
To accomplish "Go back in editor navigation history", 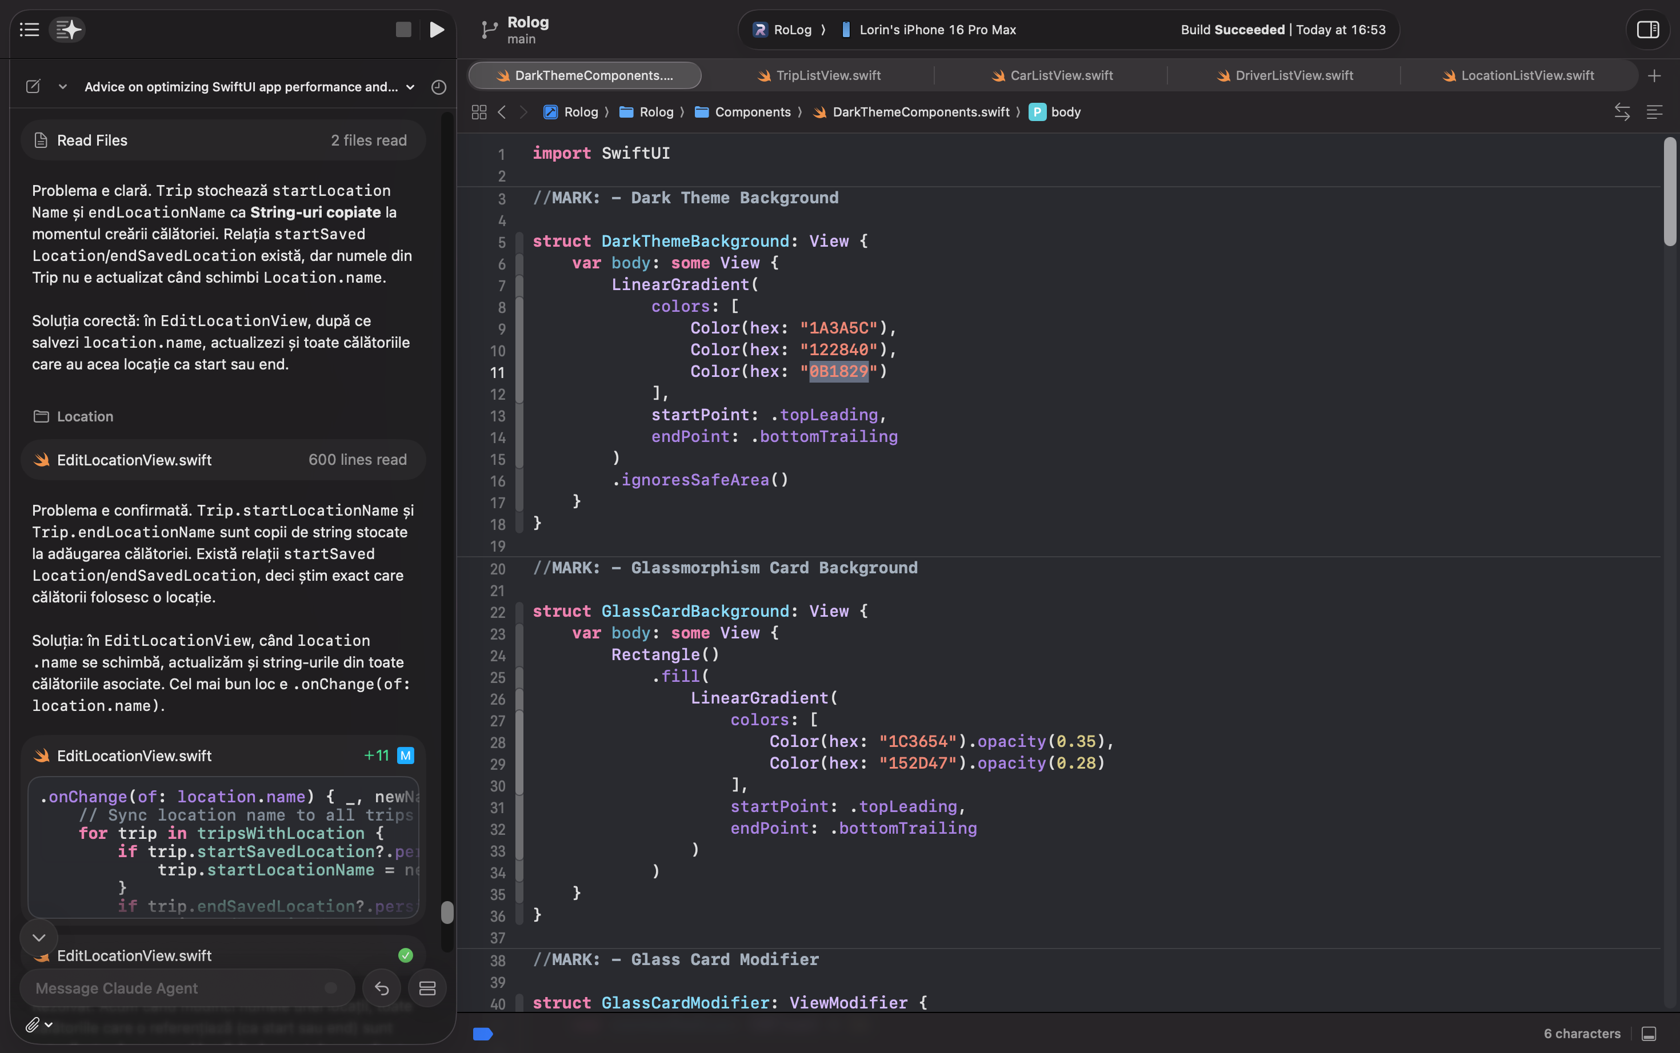I will 502,111.
